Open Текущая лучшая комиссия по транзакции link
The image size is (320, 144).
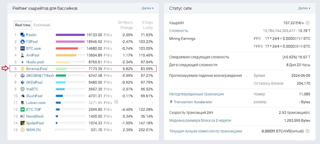click(206, 131)
